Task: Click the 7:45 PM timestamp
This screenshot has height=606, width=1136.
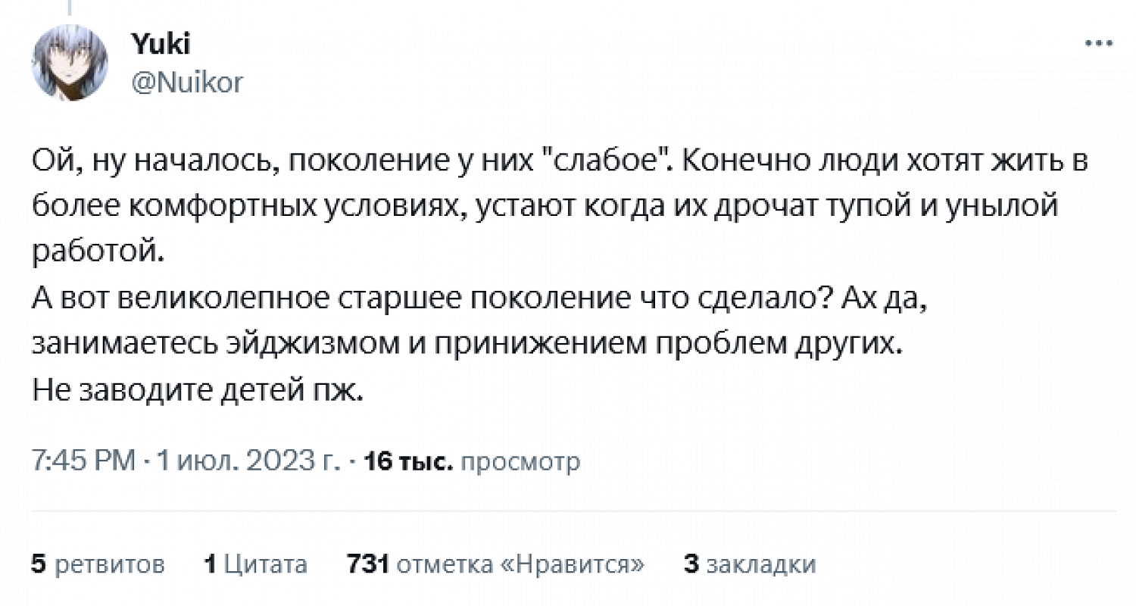Action: (x=83, y=461)
